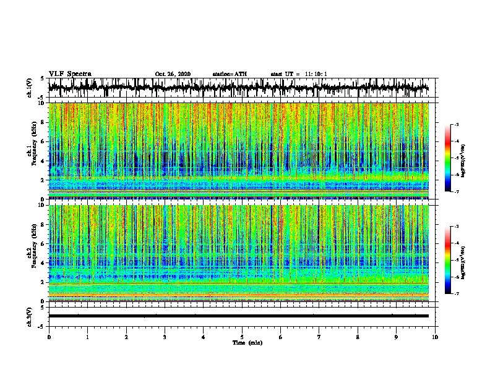This screenshot has height=378, width=490.
Task: Click the ch.1 'Frequency (kHz)' axis label
Action: click(34, 144)
